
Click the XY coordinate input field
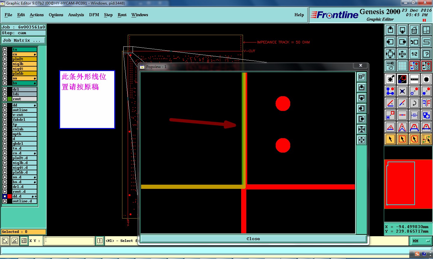pos(69,241)
